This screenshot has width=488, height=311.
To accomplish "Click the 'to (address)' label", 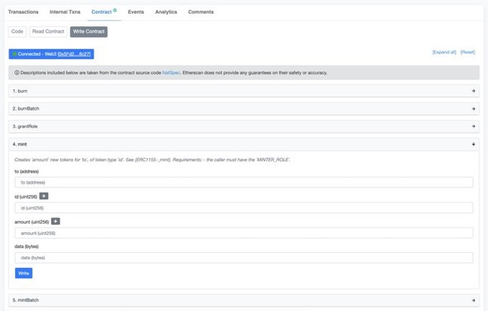I will 26,172.
